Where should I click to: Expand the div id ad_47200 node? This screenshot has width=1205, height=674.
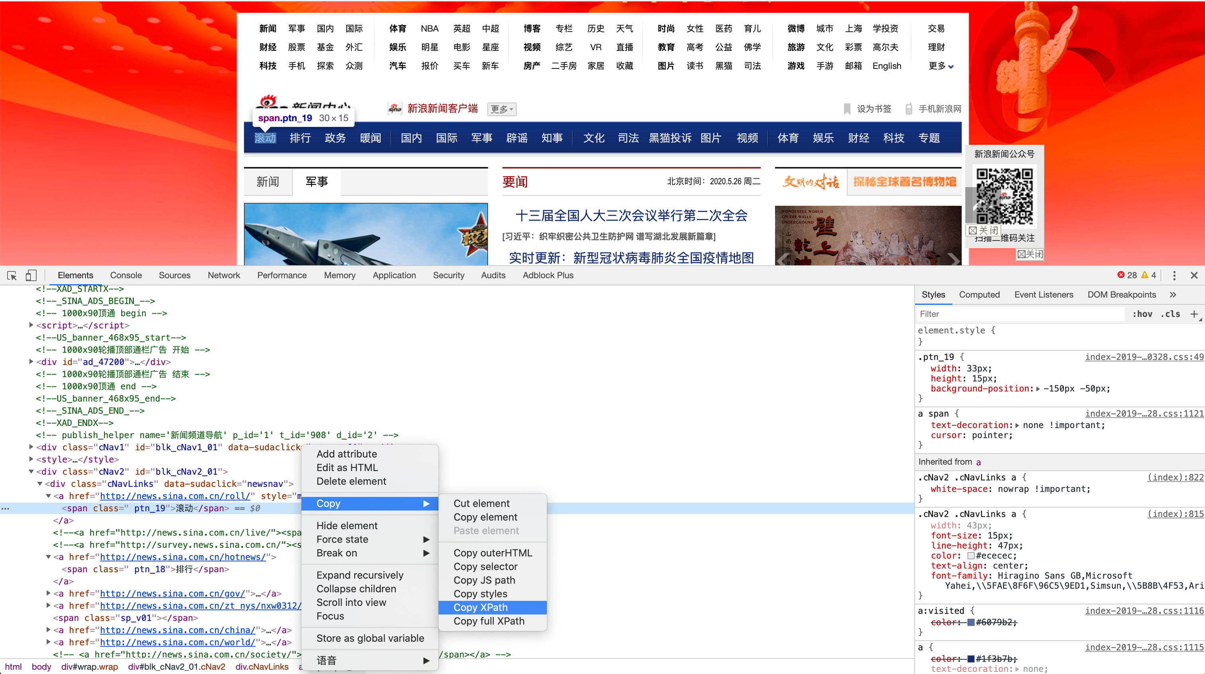tap(31, 362)
